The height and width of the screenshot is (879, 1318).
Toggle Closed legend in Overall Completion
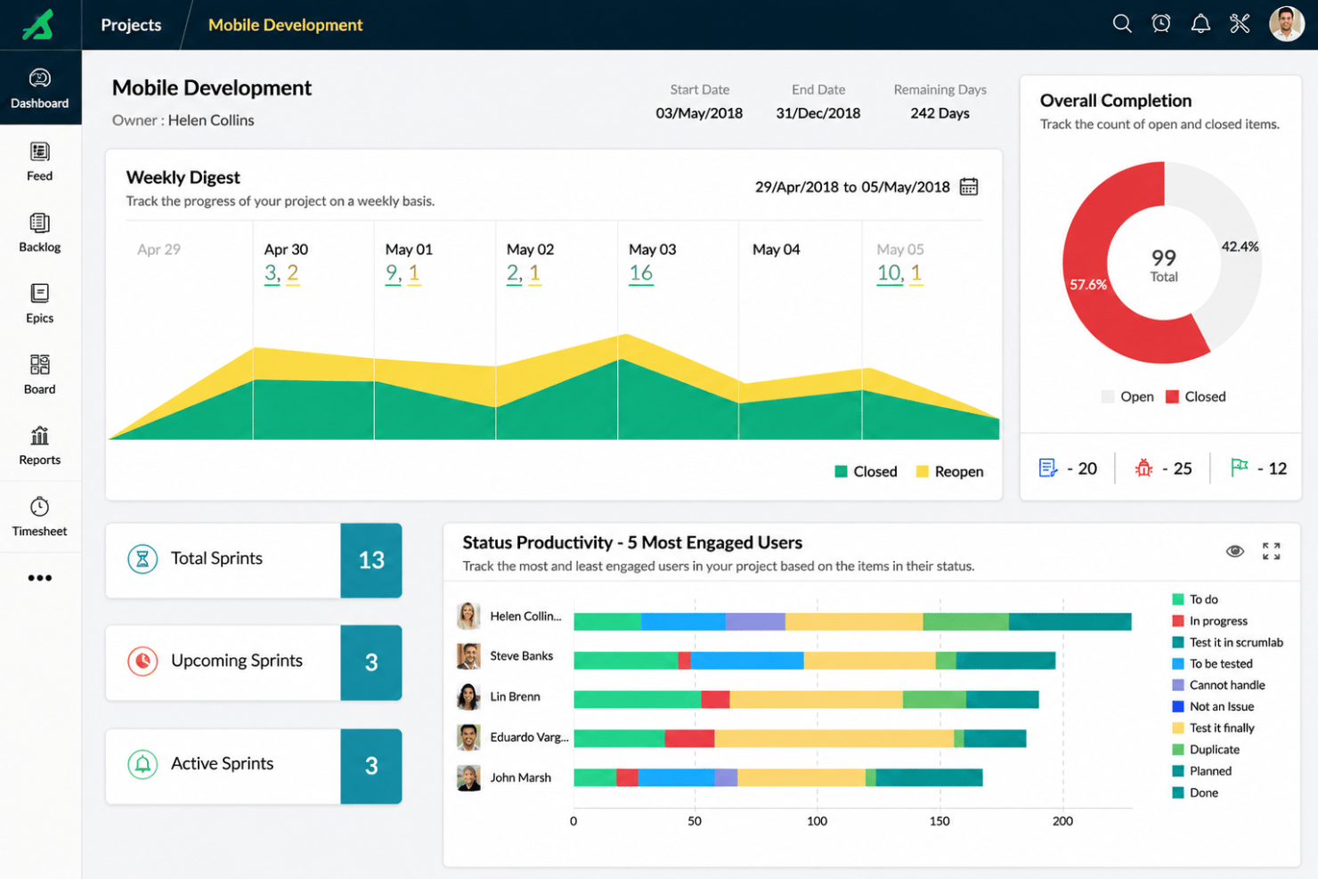(x=1196, y=396)
